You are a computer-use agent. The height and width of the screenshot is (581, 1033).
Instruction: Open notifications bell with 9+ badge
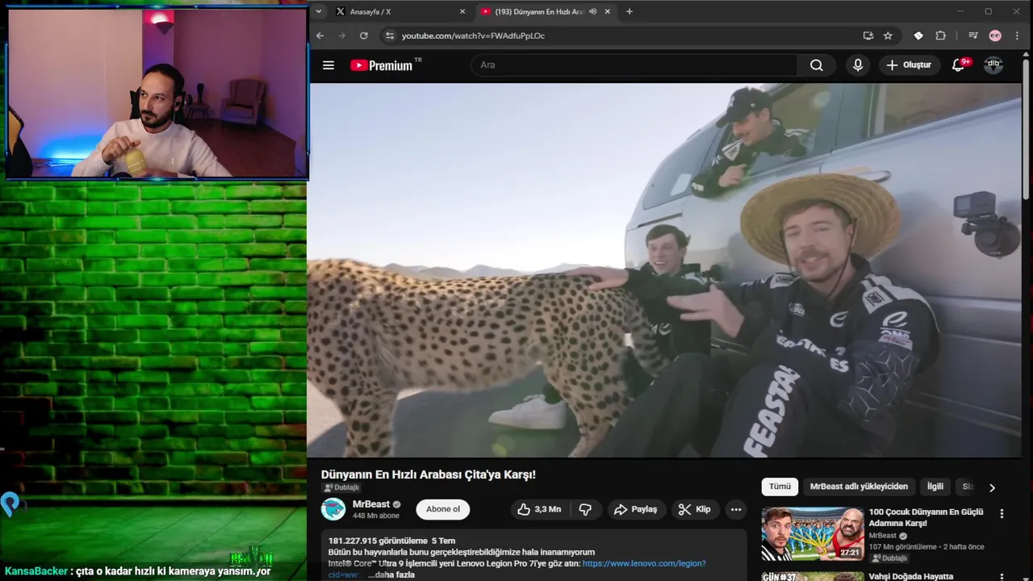958,65
